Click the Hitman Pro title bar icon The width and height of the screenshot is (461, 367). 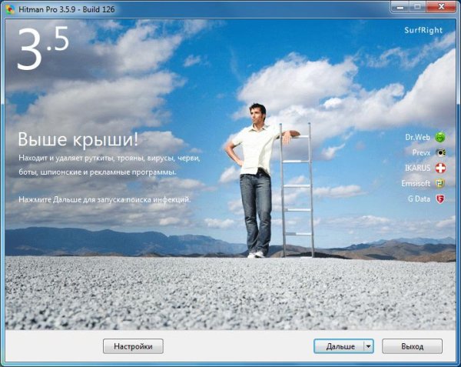point(10,9)
